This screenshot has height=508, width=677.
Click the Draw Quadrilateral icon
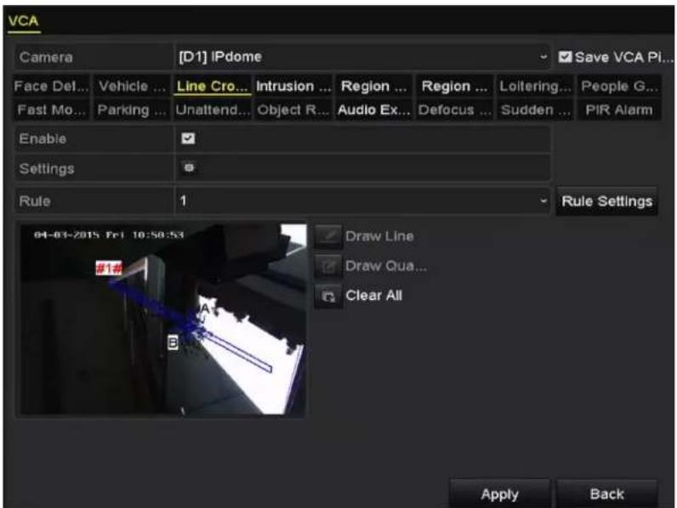(328, 266)
